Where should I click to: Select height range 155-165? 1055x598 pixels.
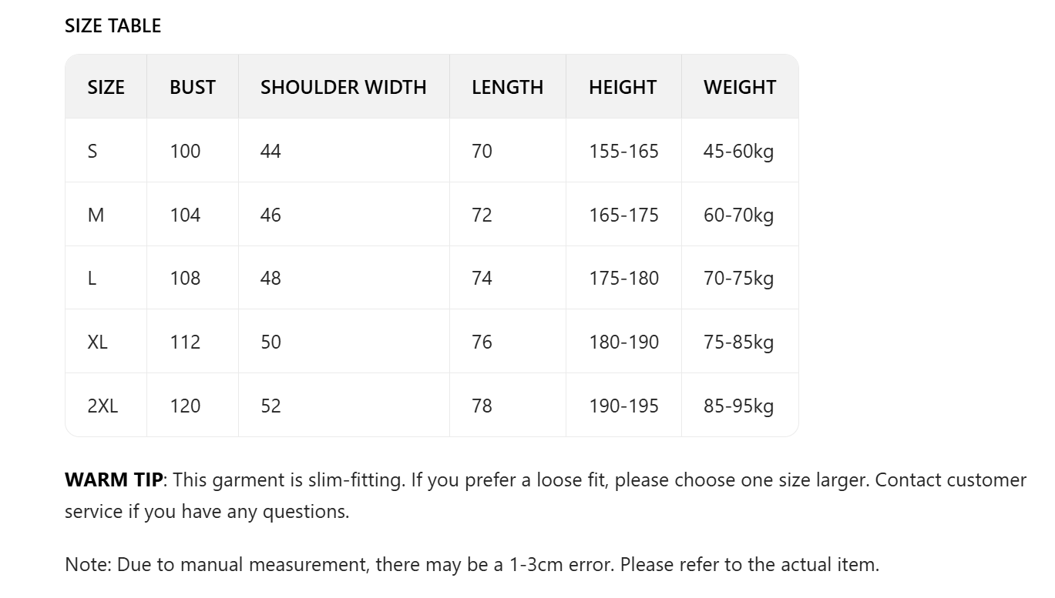[x=623, y=151]
